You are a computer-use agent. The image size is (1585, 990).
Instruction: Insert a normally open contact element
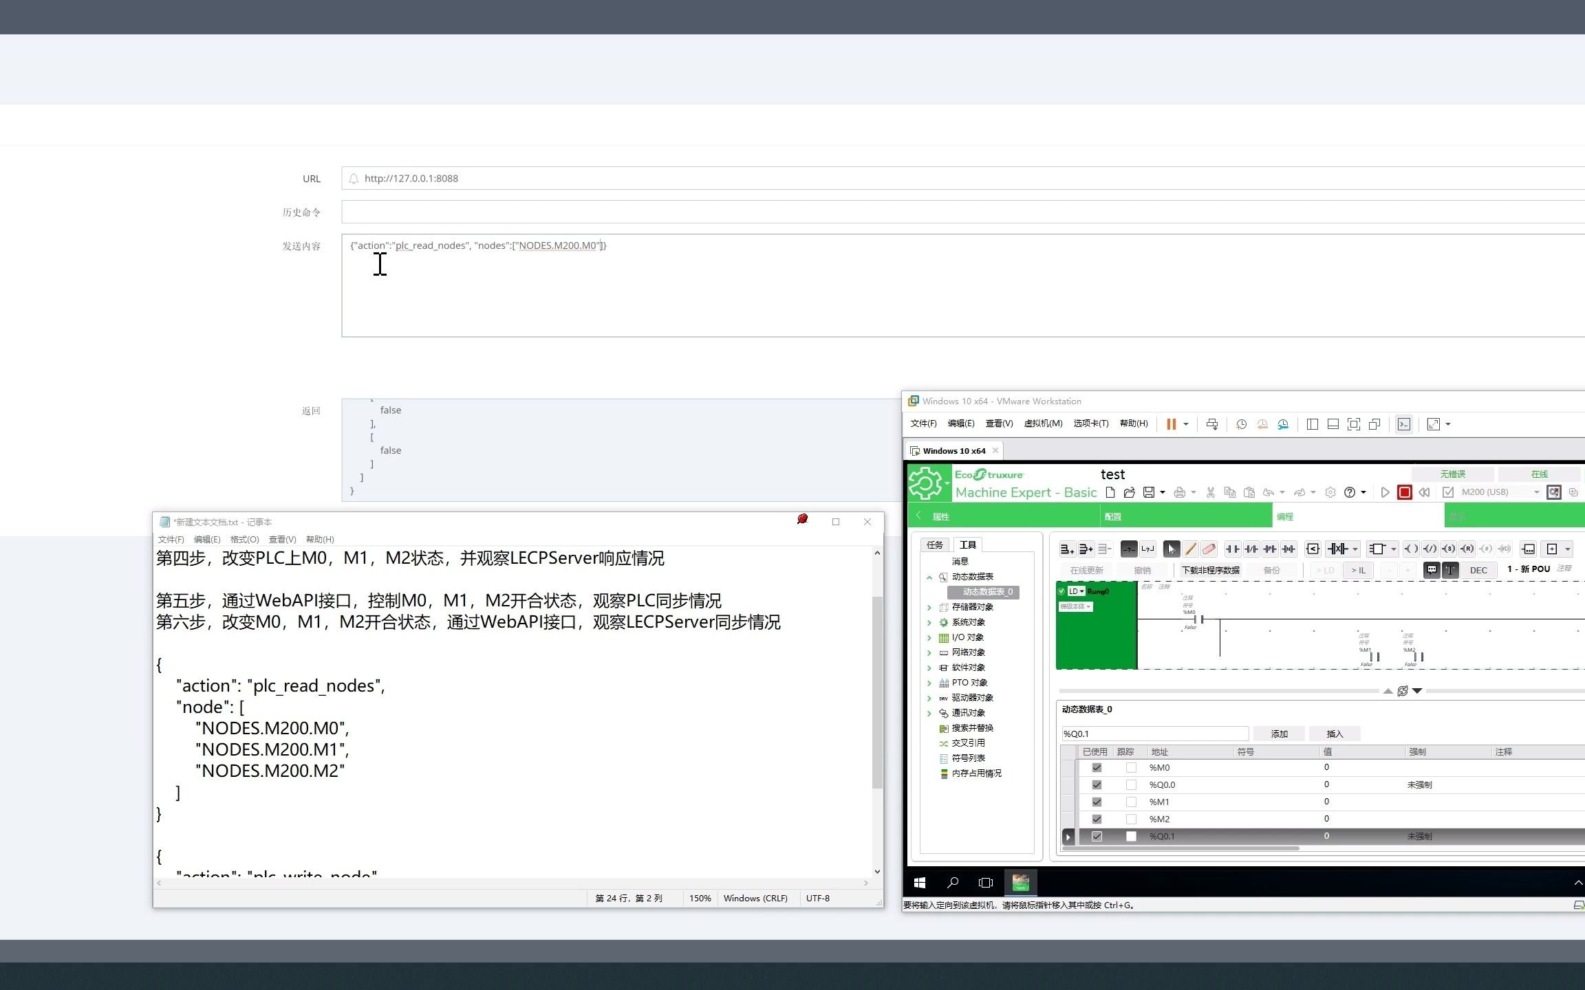tap(1232, 549)
